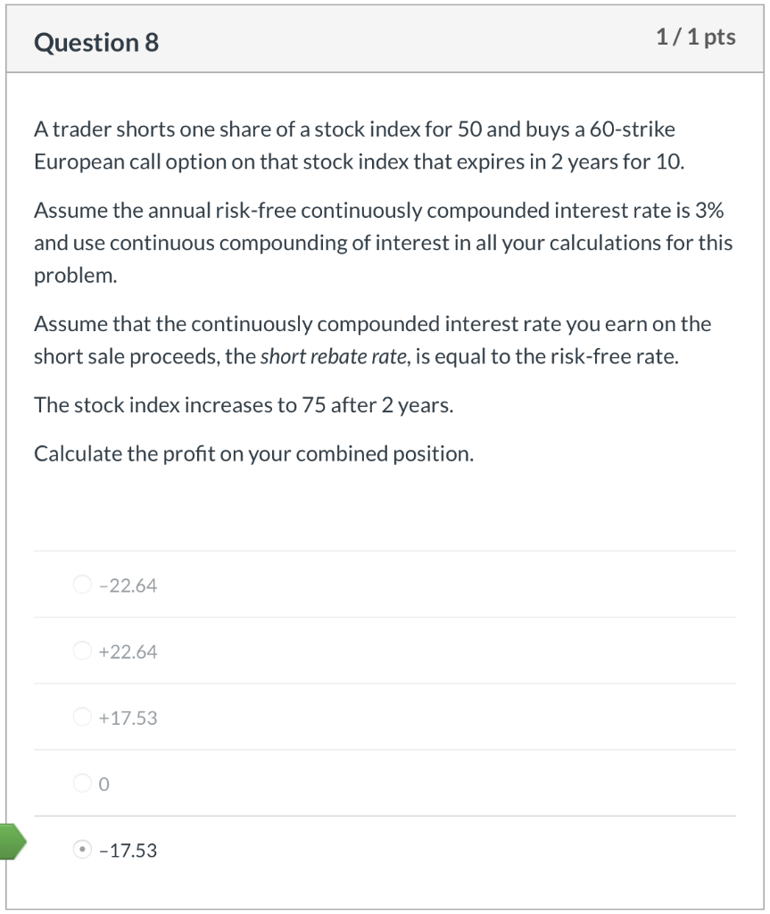Screen dimensions: 770x914
Task: Click the 0 answer text label
Action: point(105,783)
